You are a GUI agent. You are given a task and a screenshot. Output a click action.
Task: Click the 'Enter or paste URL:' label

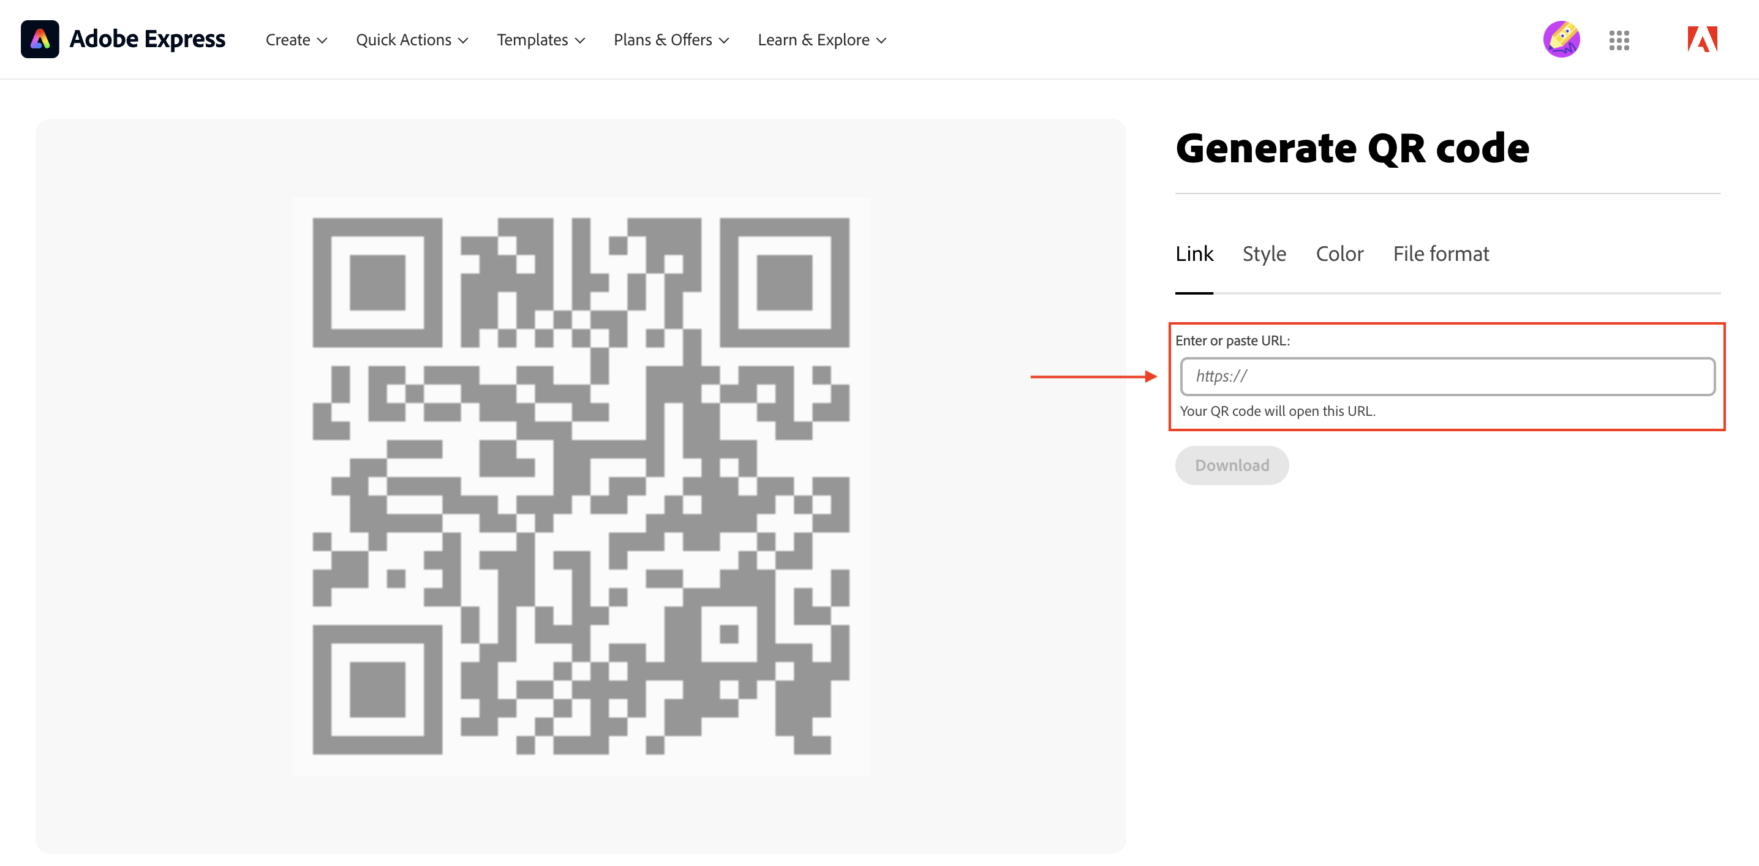[x=1232, y=340]
